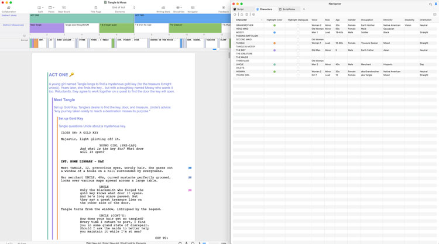Viewport: 439px width, 244px height.
Task: Open the Beat Board
Action: pos(64,8)
